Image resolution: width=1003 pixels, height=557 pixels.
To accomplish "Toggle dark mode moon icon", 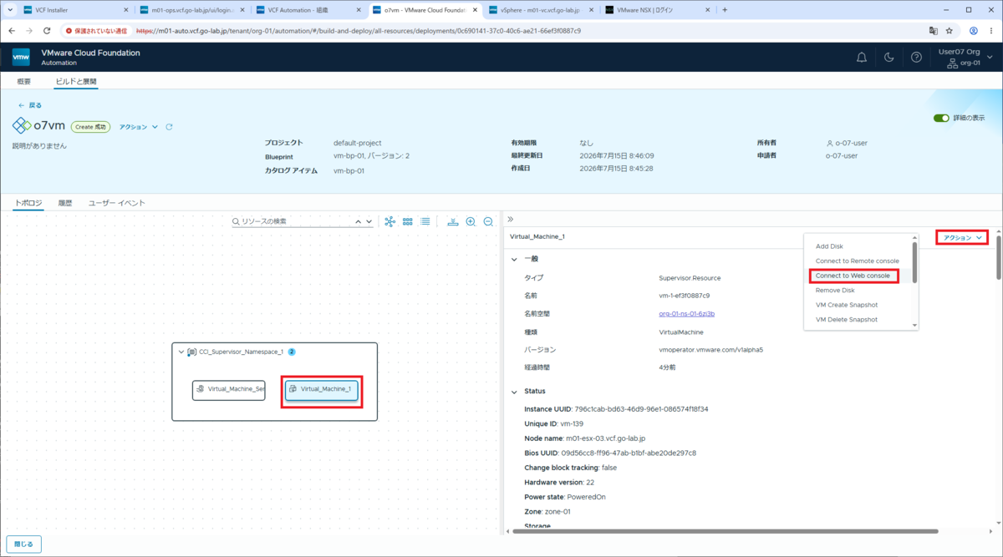I will [889, 58].
